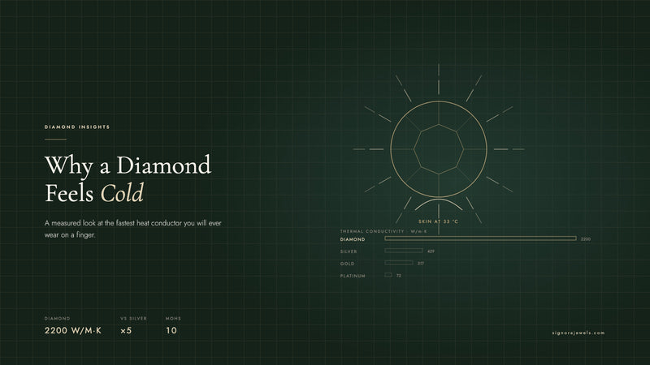Image resolution: width=650 pixels, height=365 pixels.
Task: Click the 'MOHS' stat caption
Action: tap(173, 319)
